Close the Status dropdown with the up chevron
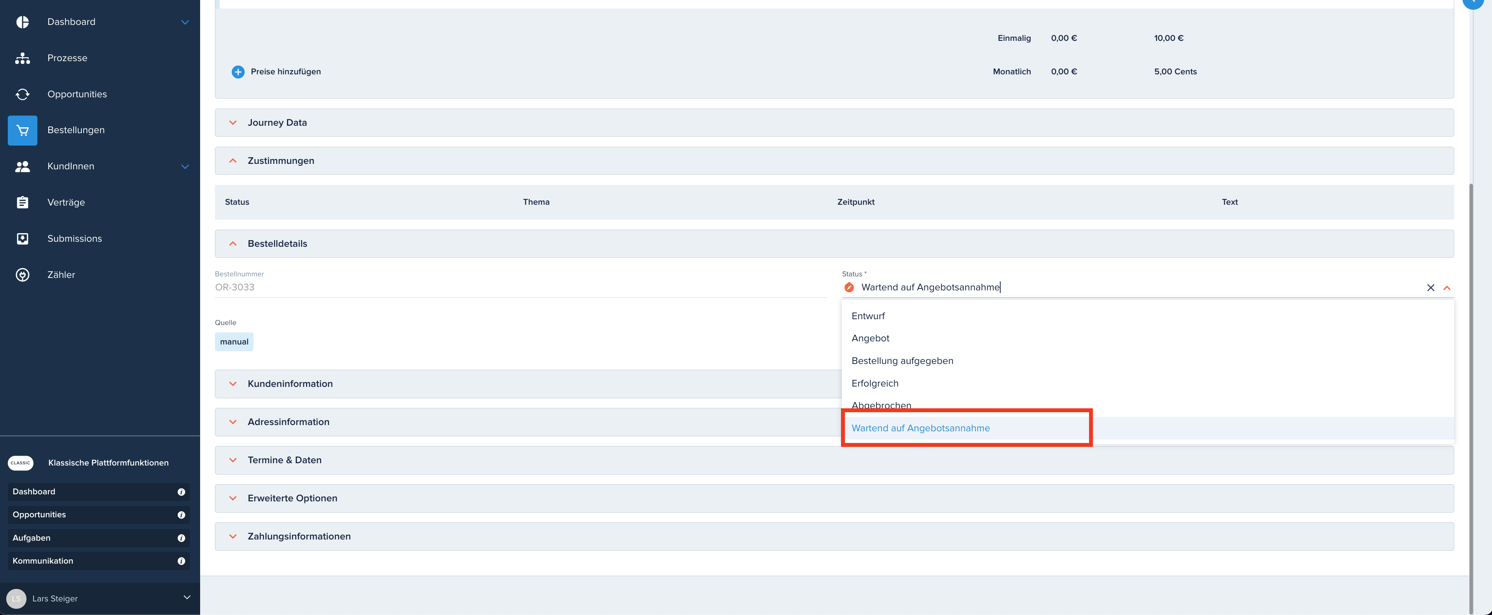This screenshot has width=1492, height=615. point(1447,288)
